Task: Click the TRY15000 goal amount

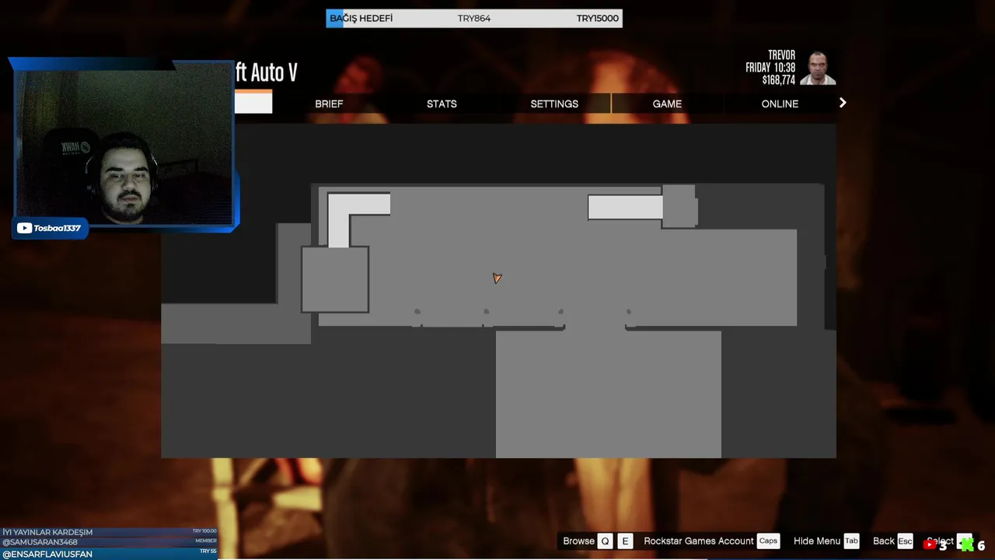Action: click(598, 18)
